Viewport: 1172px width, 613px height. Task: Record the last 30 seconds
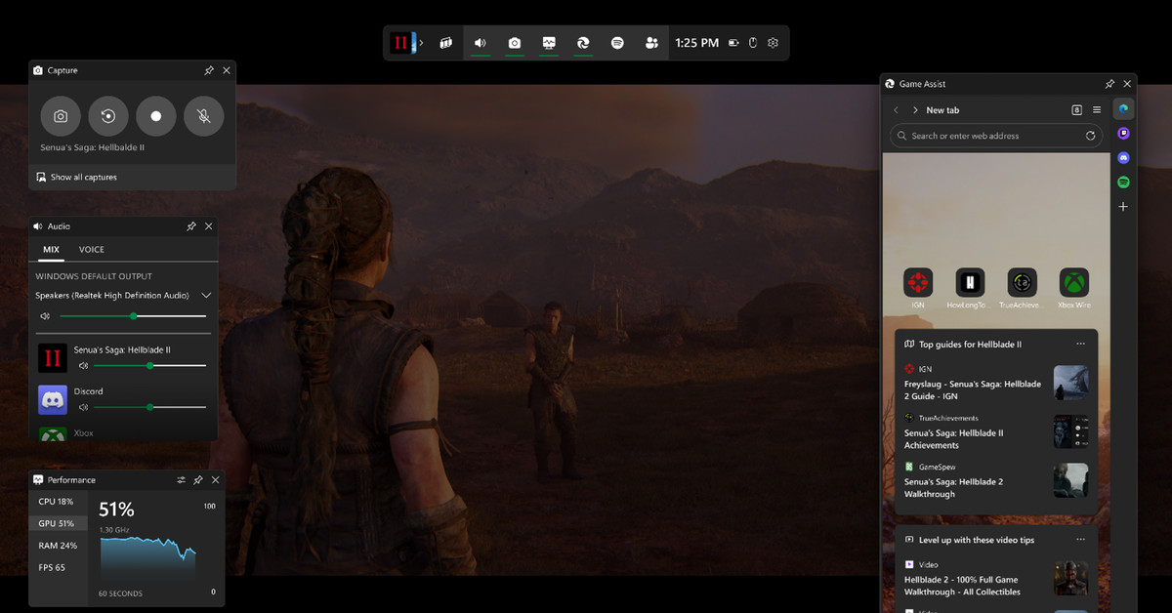(108, 116)
